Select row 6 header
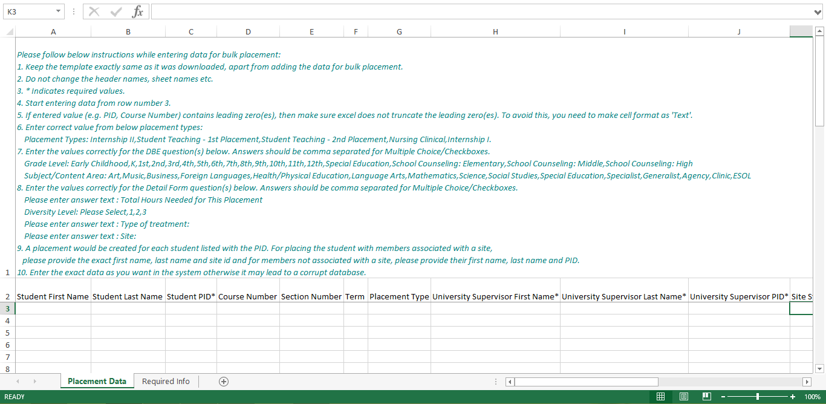Image resolution: width=826 pixels, height=404 pixels. (x=8, y=345)
